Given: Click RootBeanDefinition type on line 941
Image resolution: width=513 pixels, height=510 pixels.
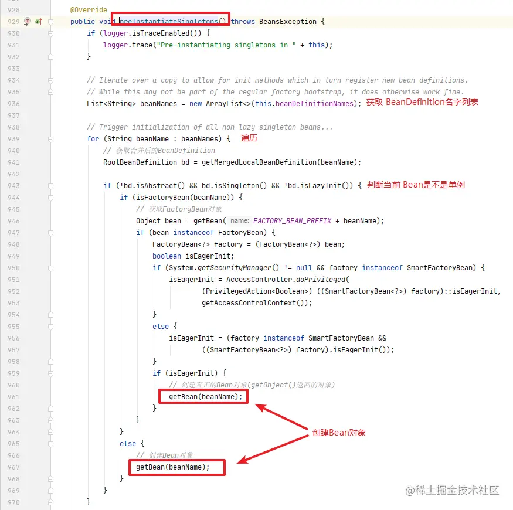Looking at the screenshot, I should pos(140,162).
